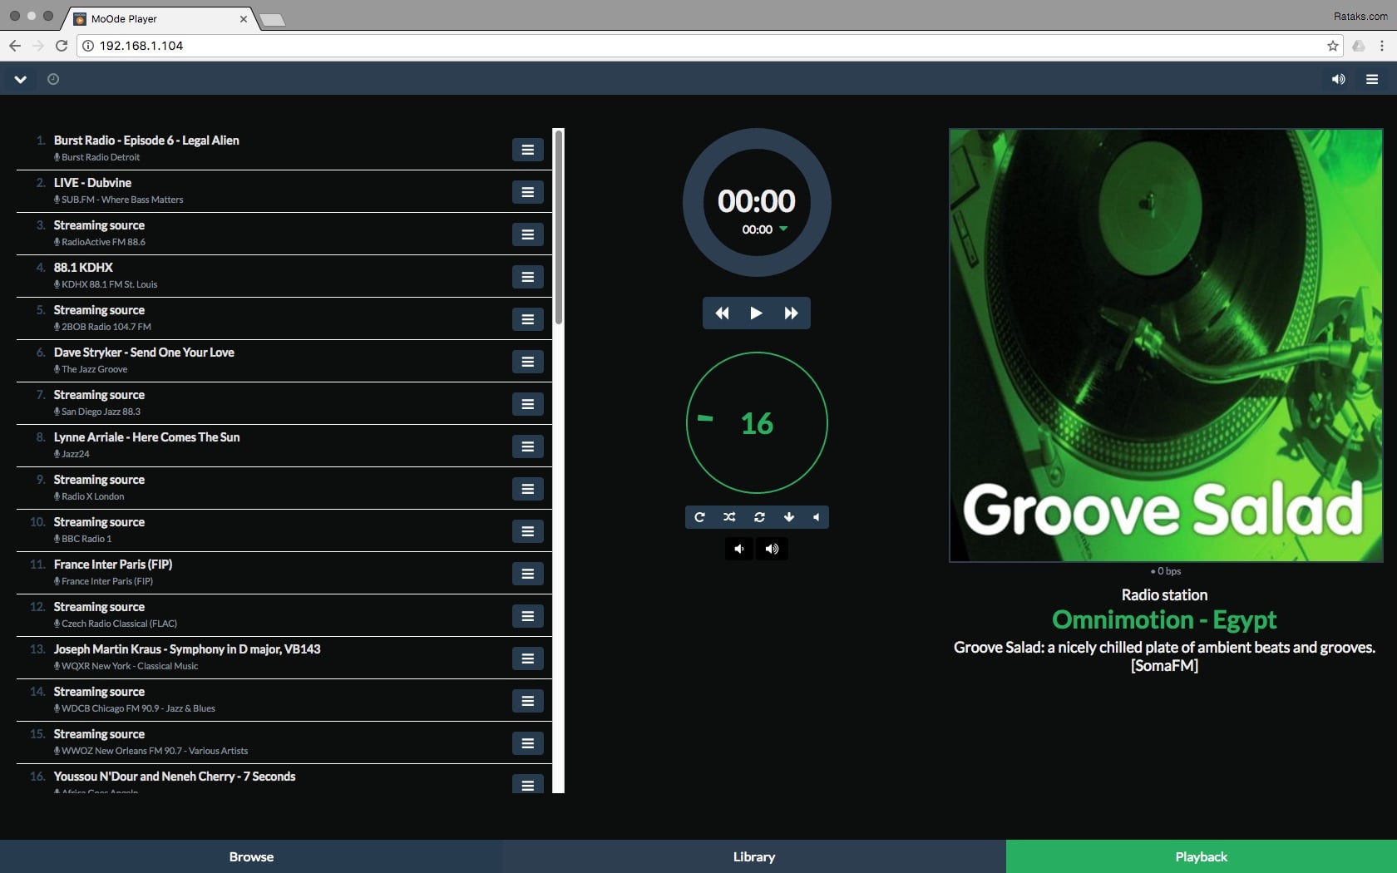1397x873 pixels.
Task: Skip to the next track
Action: (x=791, y=313)
